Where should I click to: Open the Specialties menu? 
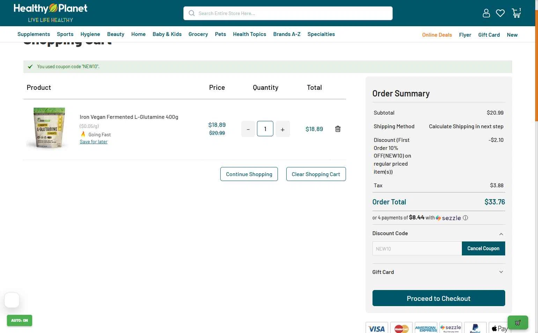[x=321, y=34]
